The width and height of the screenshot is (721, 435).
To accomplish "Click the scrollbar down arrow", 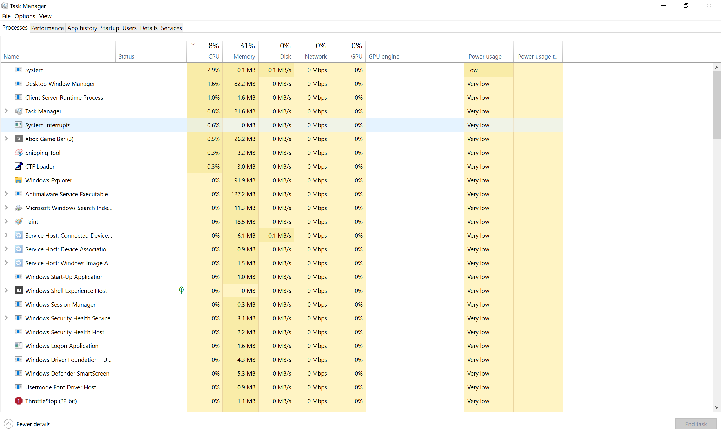I will click(716, 407).
